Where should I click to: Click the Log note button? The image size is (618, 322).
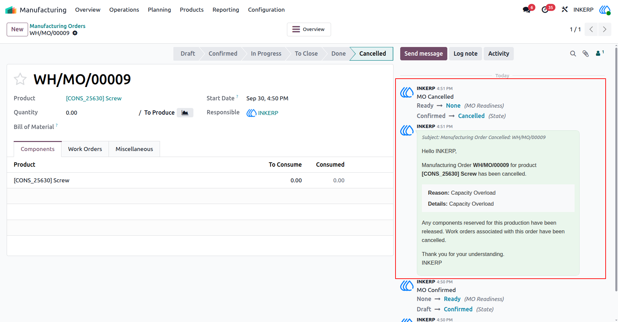pyautogui.click(x=465, y=54)
